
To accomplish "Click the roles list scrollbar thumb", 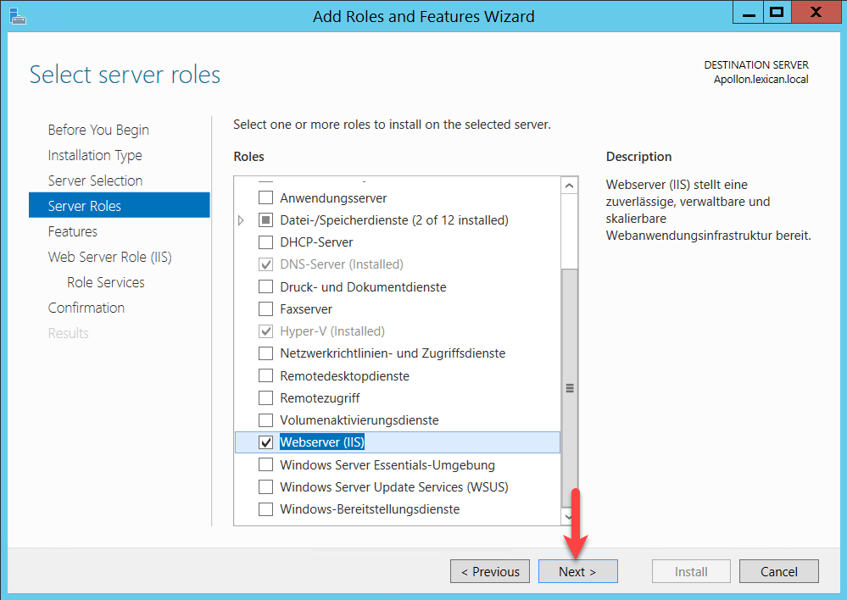I will click(x=570, y=387).
